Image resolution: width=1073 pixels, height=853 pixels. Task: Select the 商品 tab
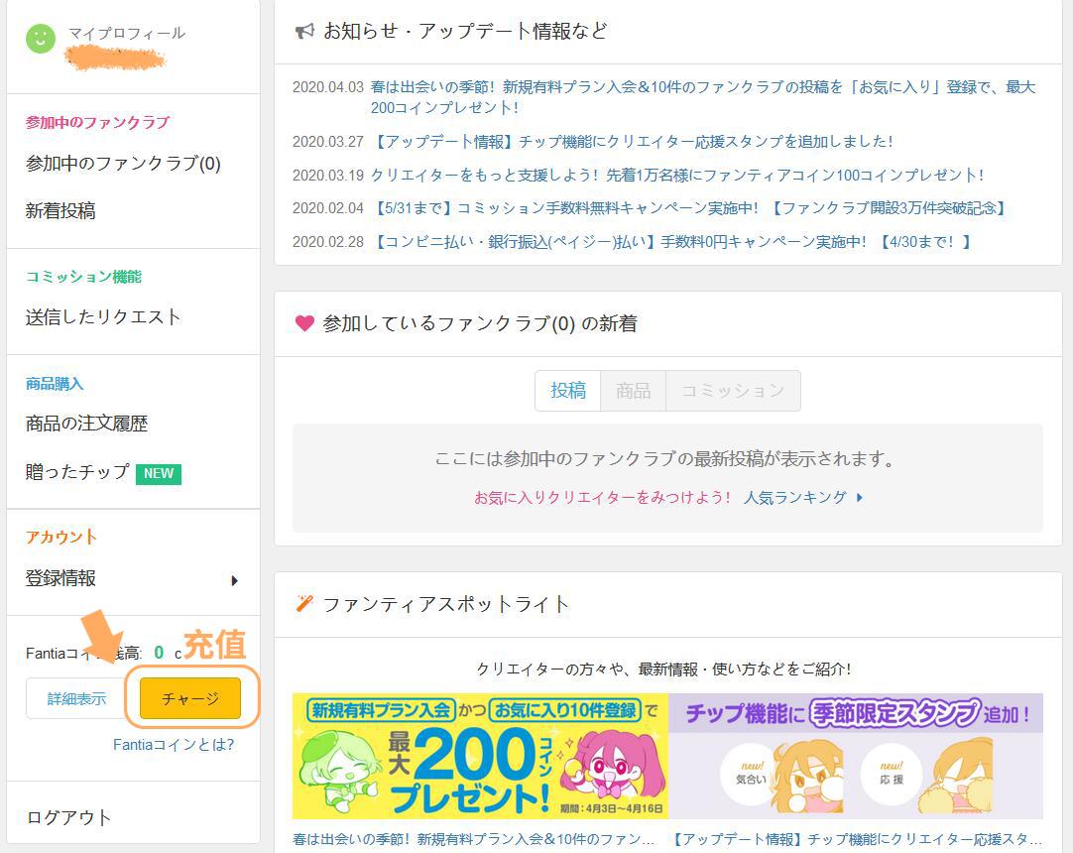coord(633,391)
